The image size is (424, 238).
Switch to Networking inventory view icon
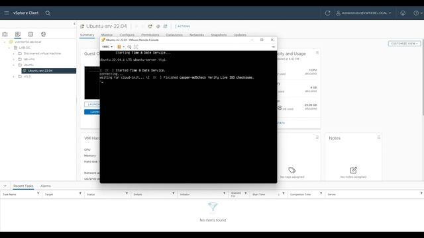43,34
